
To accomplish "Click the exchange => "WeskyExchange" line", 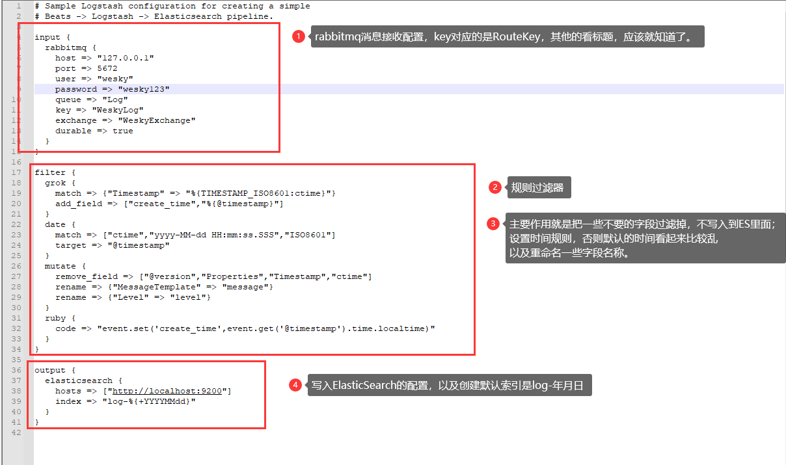I will [125, 120].
